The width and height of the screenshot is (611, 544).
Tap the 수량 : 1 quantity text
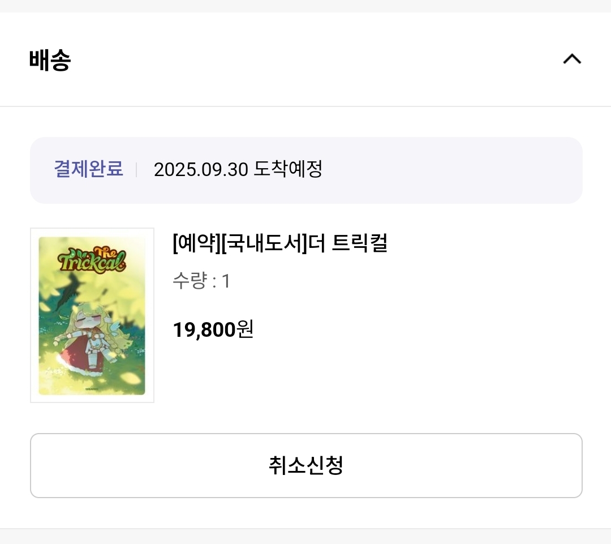coord(201,281)
